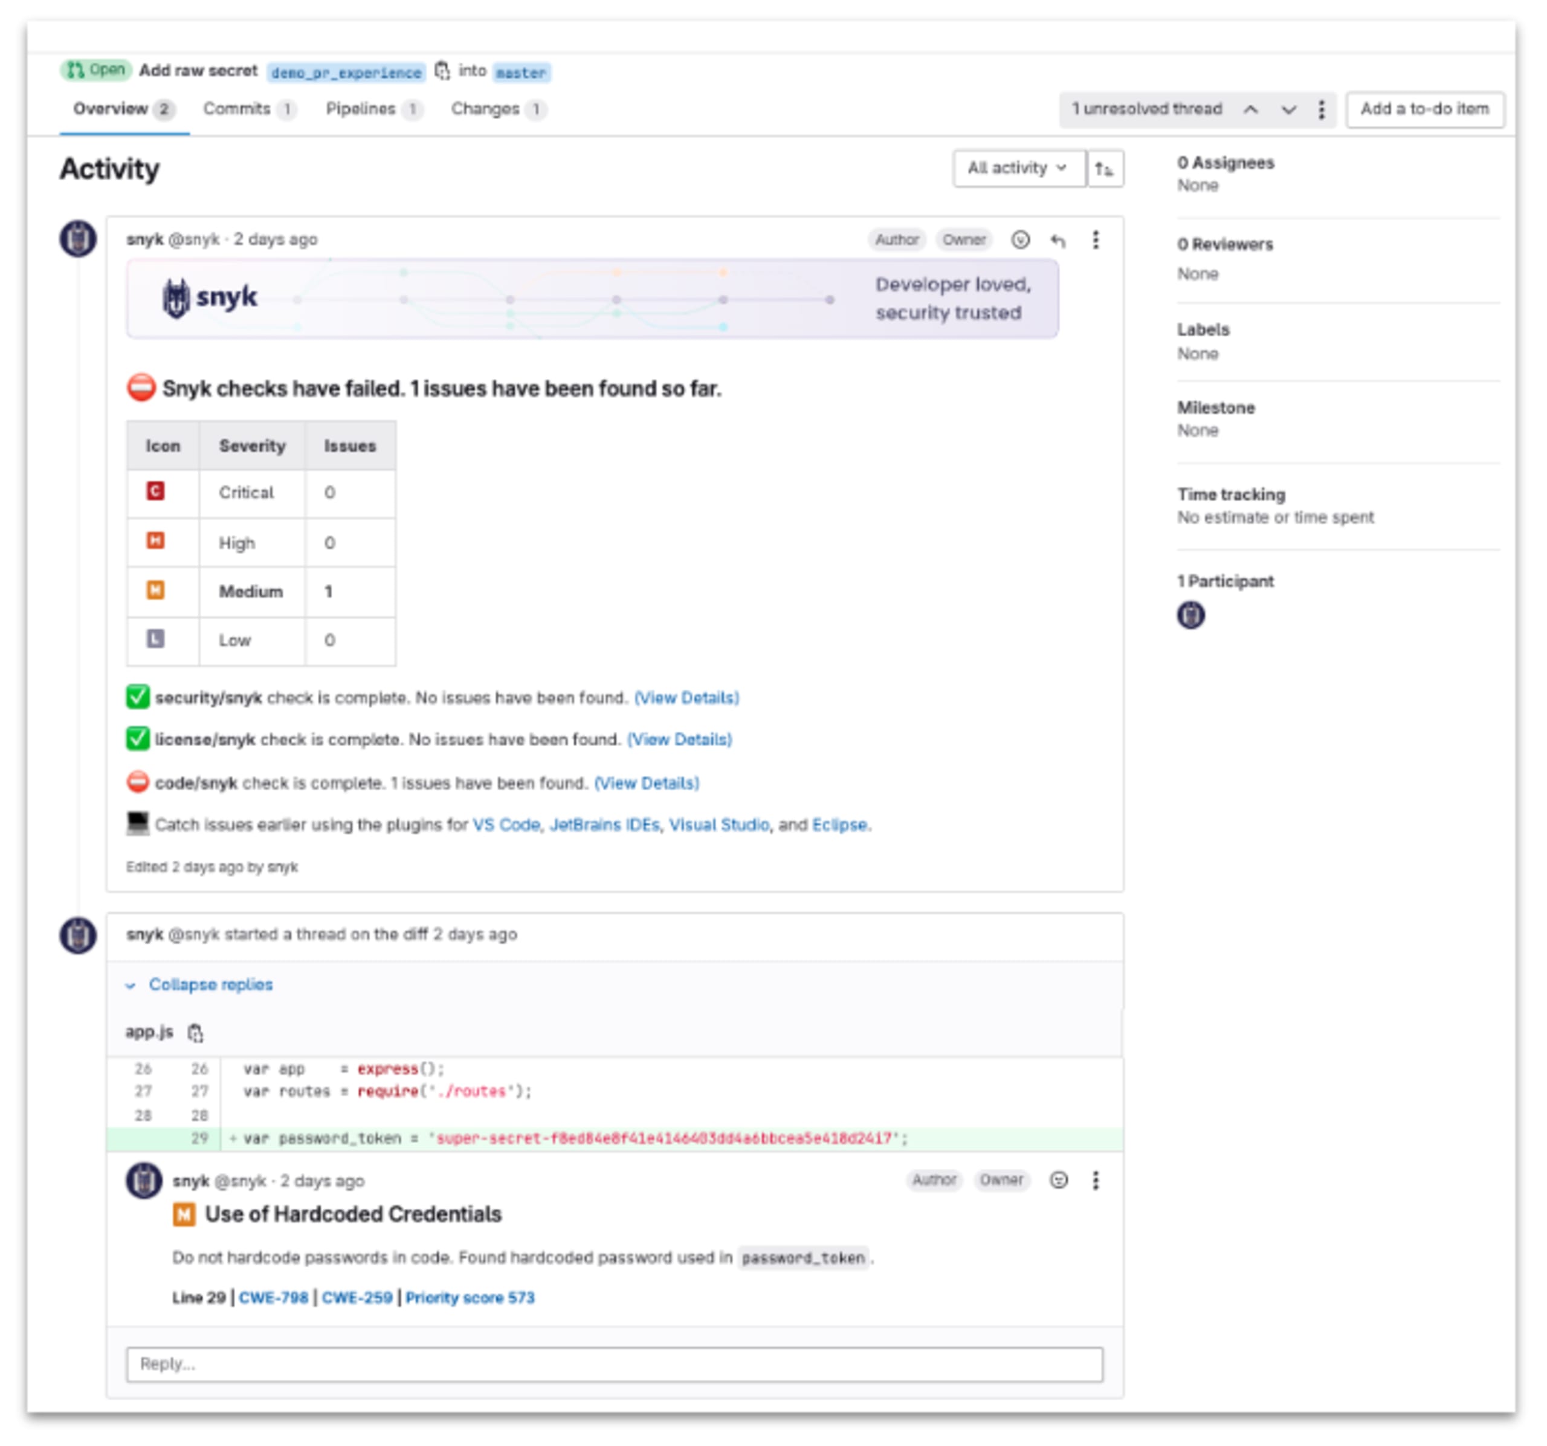This screenshot has width=1547, height=1446.
Task: Open the CWE-259 link
Action: click(x=357, y=1297)
